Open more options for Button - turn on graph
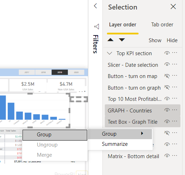This screenshot has height=175, width=185. (174, 87)
